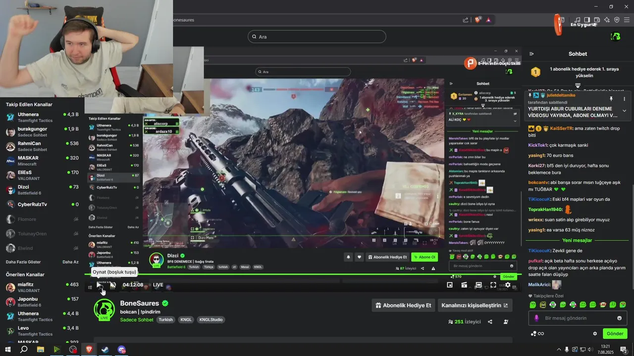
Task: Click the user icon beside the share button
Action: point(506,322)
